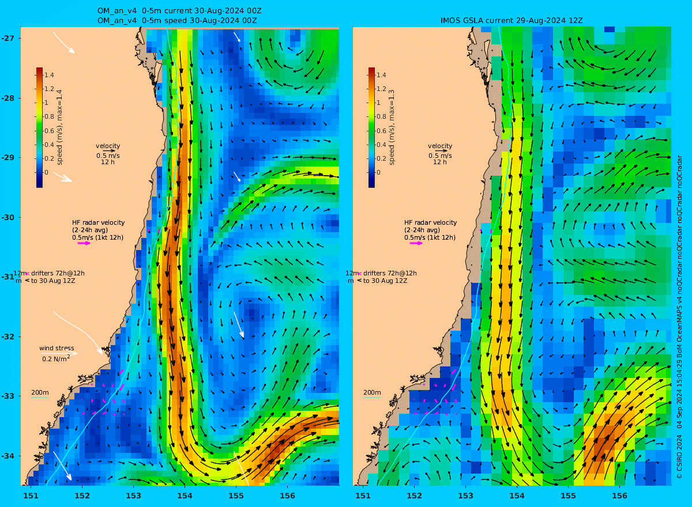Click the left 'drifters 72h@12h' legend text
Screen dimensions: 692x507
tap(57, 273)
